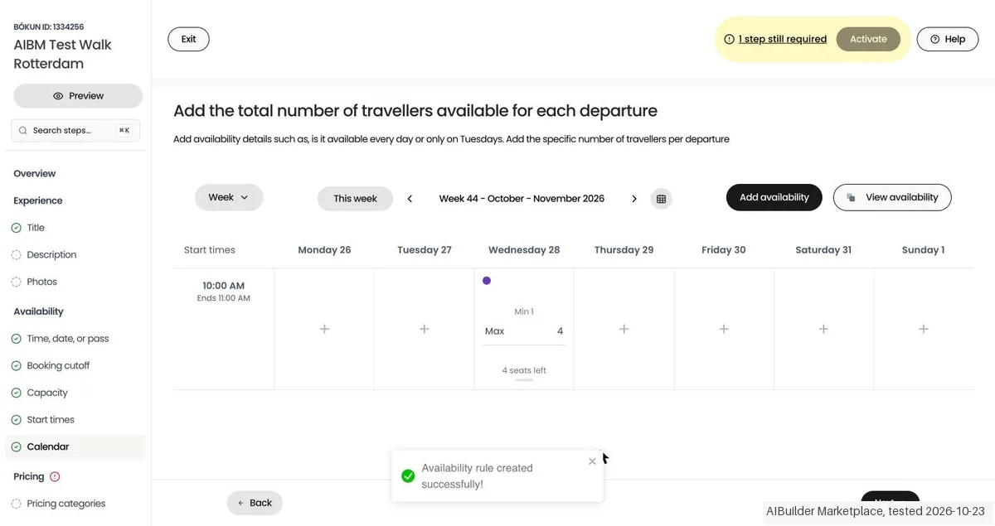The image size is (995, 526).
Task: Go to next week arrow
Action: [x=634, y=199]
